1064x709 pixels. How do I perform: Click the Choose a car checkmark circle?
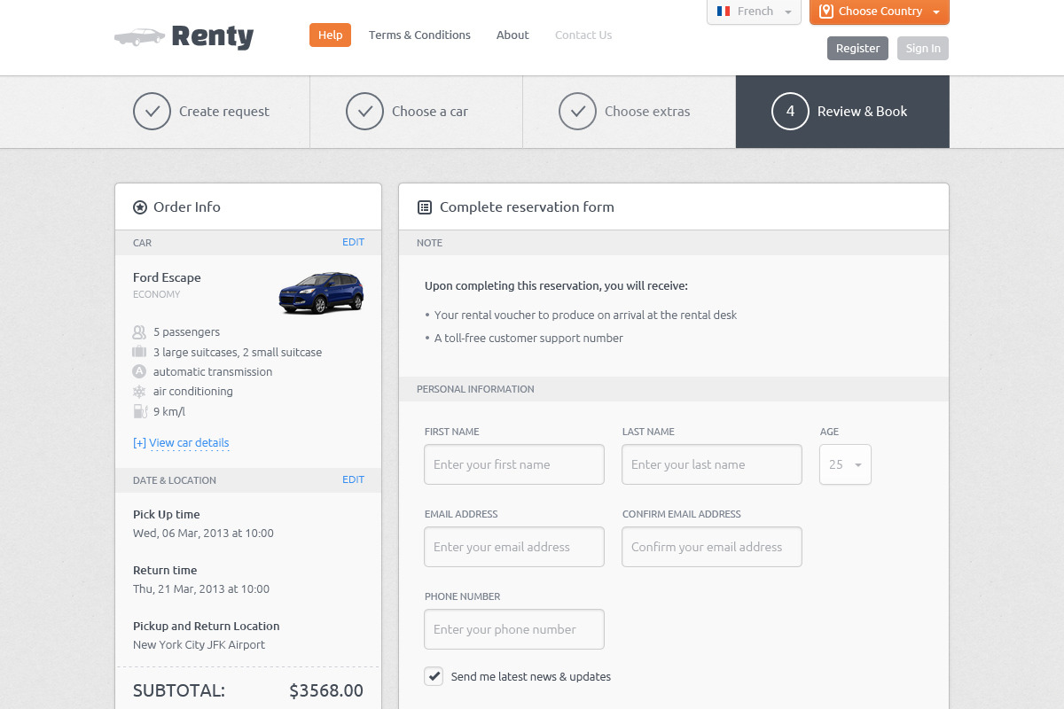pyautogui.click(x=364, y=112)
